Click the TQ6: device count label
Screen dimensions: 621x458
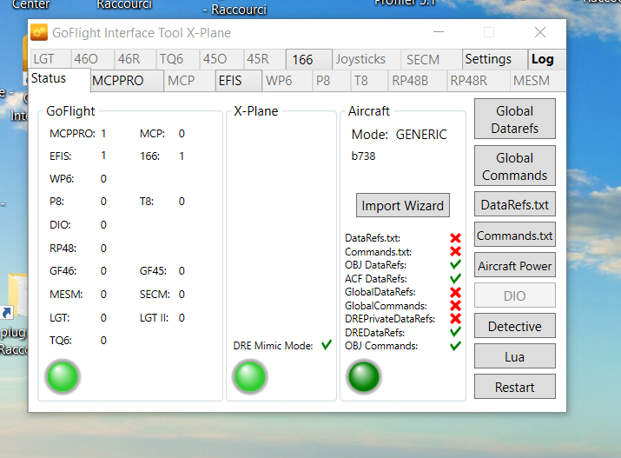point(61,341)
